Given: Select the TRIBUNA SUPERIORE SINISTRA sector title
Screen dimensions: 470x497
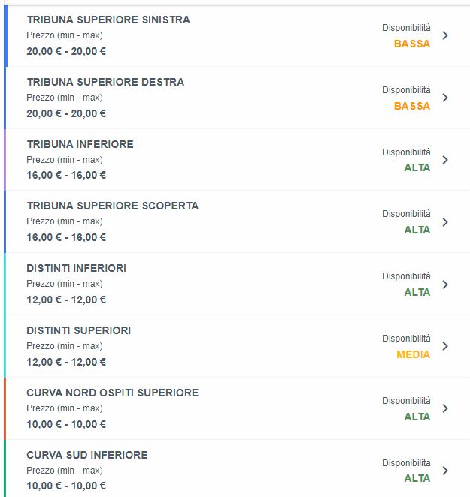Looking at the screenshot, I should tap(108, 20).
